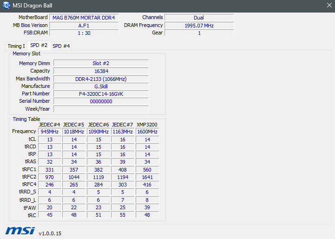Click the tRFC1 value 560

pos(147,170)
